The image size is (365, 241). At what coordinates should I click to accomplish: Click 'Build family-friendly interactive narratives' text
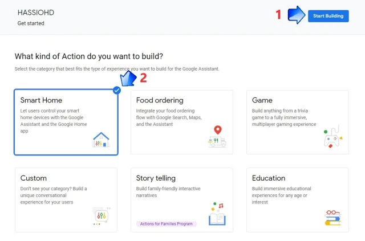pos(168,192)
